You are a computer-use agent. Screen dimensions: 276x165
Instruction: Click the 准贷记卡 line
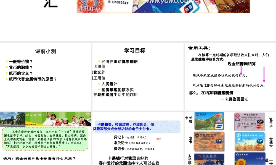(x=132, y=143)
